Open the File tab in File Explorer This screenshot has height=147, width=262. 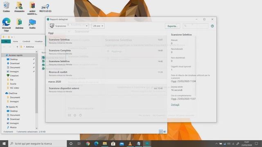(6, 41)
